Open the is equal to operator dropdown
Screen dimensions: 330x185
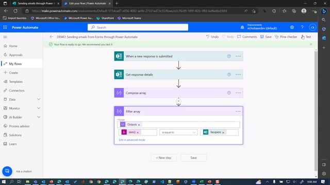pyautogui.click(x=178, y=133)
